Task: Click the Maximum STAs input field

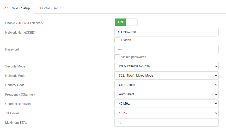Action: pyautogui.click(x=166, y=122)
